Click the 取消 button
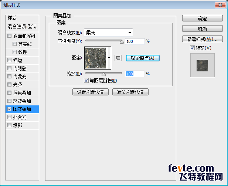The width and height of the screenshot is (228, 186). pos(203,29)
